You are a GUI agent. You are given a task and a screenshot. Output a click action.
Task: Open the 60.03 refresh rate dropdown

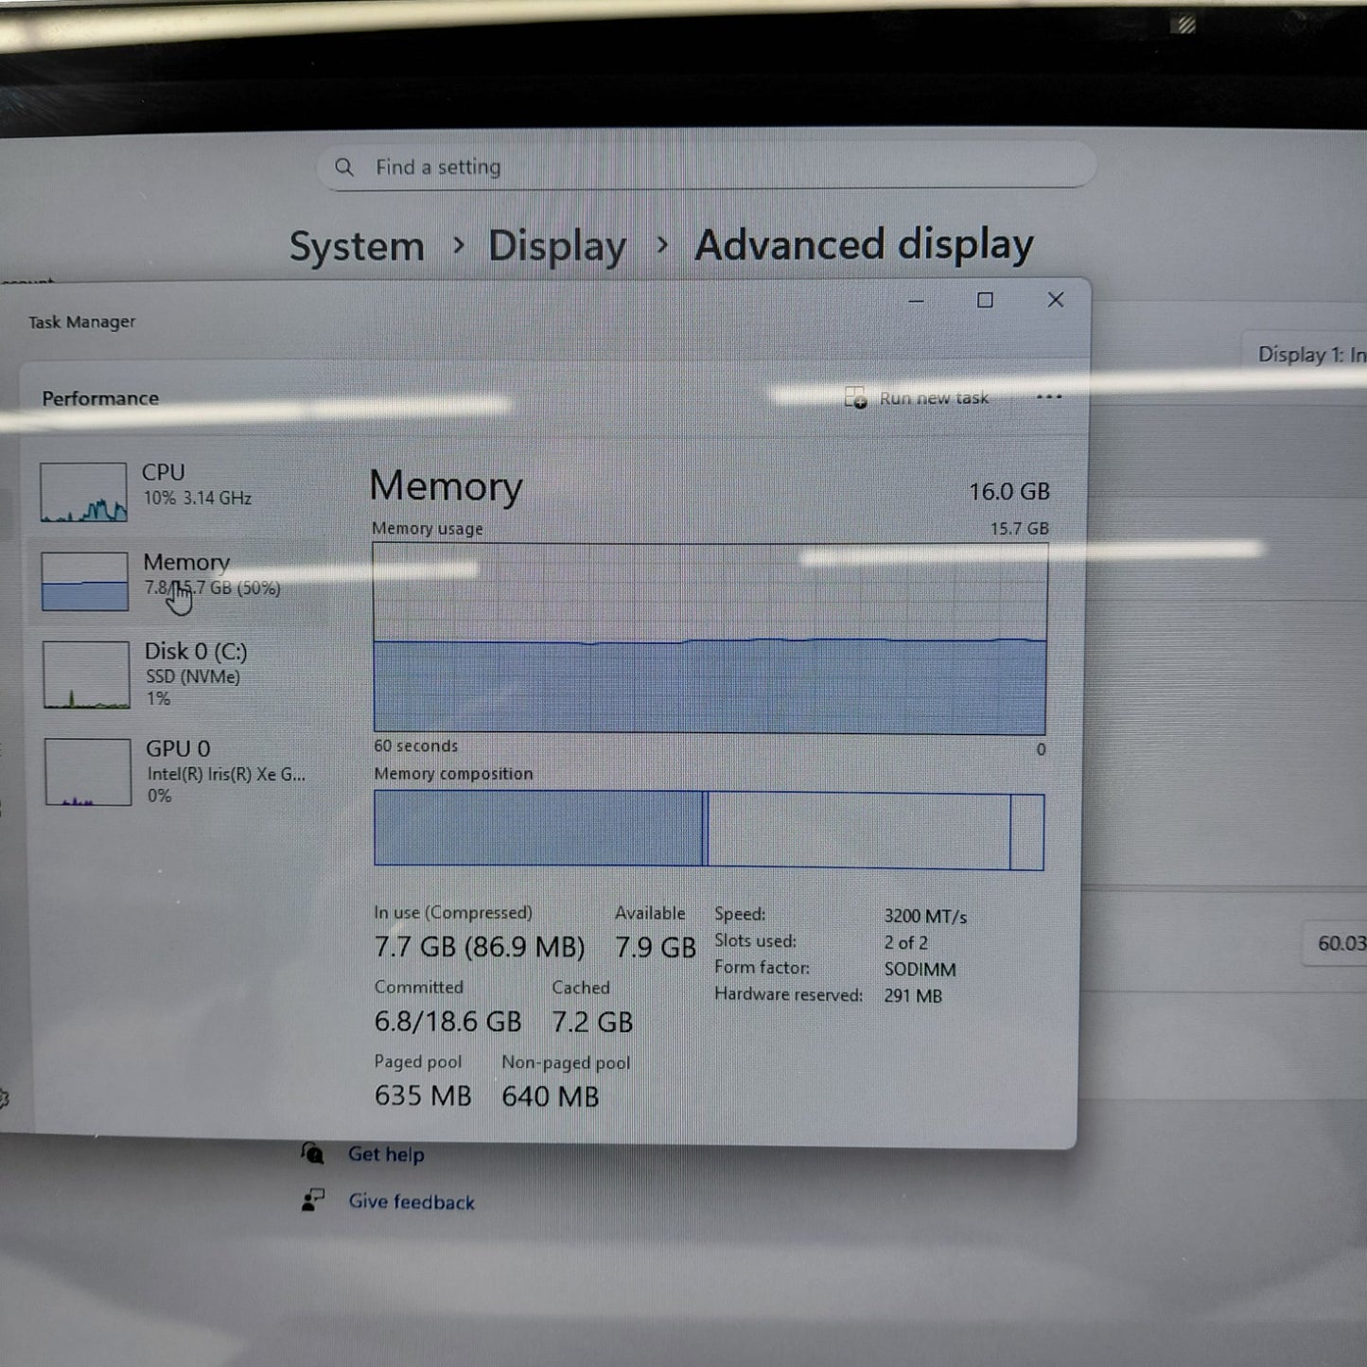[1338, 943]
